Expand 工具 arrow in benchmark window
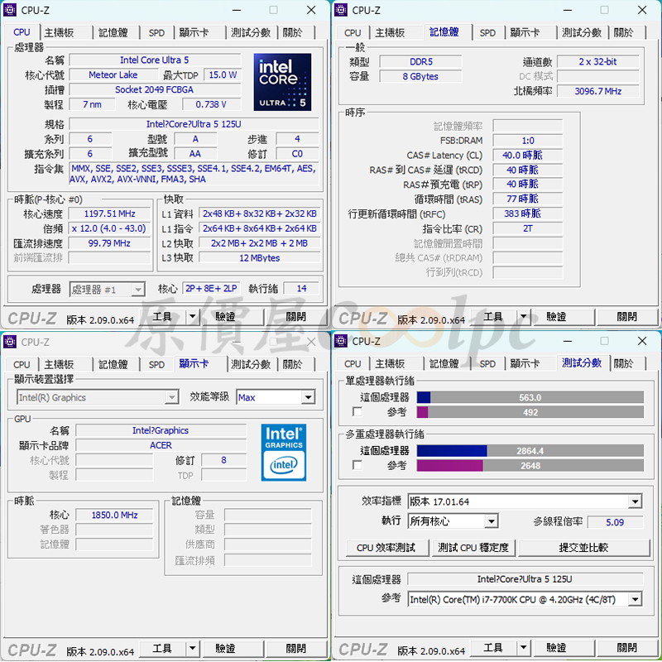Viewport: 662px width, 662px height. point(524,647)
